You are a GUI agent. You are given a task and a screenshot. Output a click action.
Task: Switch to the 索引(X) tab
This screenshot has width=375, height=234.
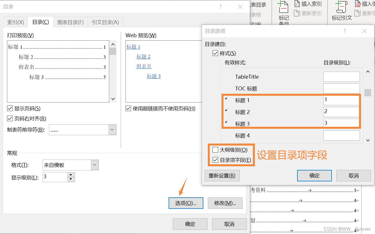[x=15, y=22]
